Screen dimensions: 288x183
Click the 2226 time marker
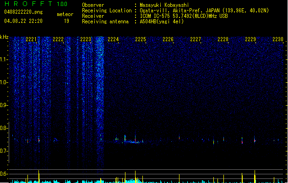point(168,39)
